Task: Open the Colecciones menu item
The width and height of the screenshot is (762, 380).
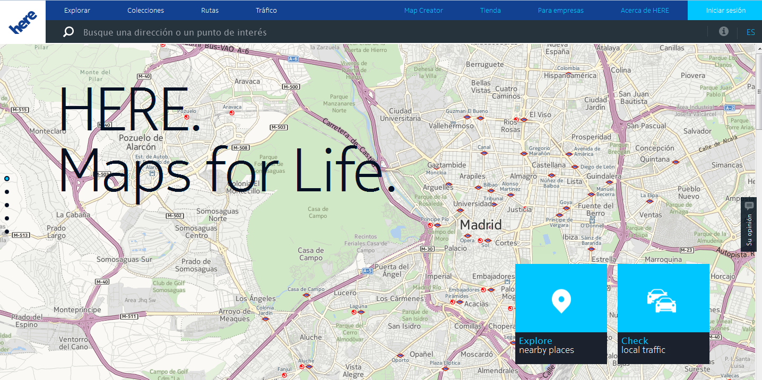Action: [x=146, y=11]
